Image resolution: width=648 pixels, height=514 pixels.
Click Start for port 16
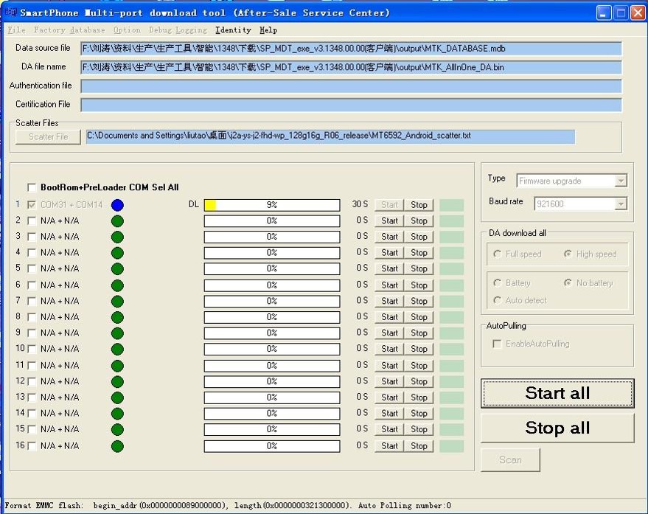click(389, 445)
